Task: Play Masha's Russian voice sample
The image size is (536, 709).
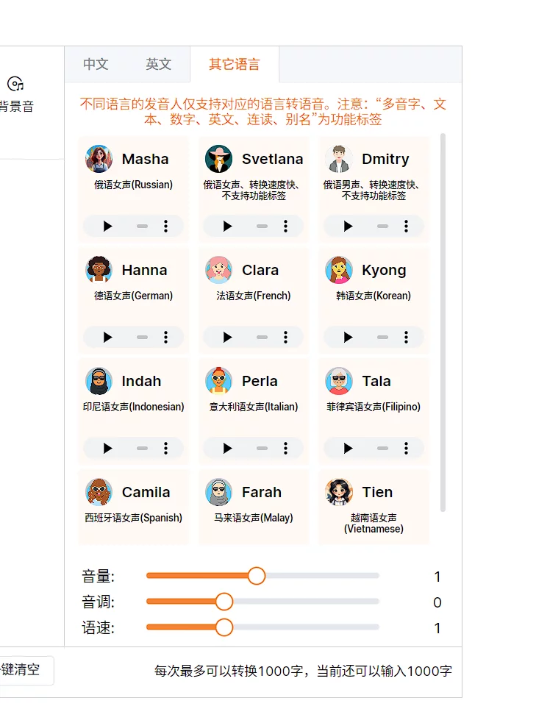Action: tap(108, 227)
